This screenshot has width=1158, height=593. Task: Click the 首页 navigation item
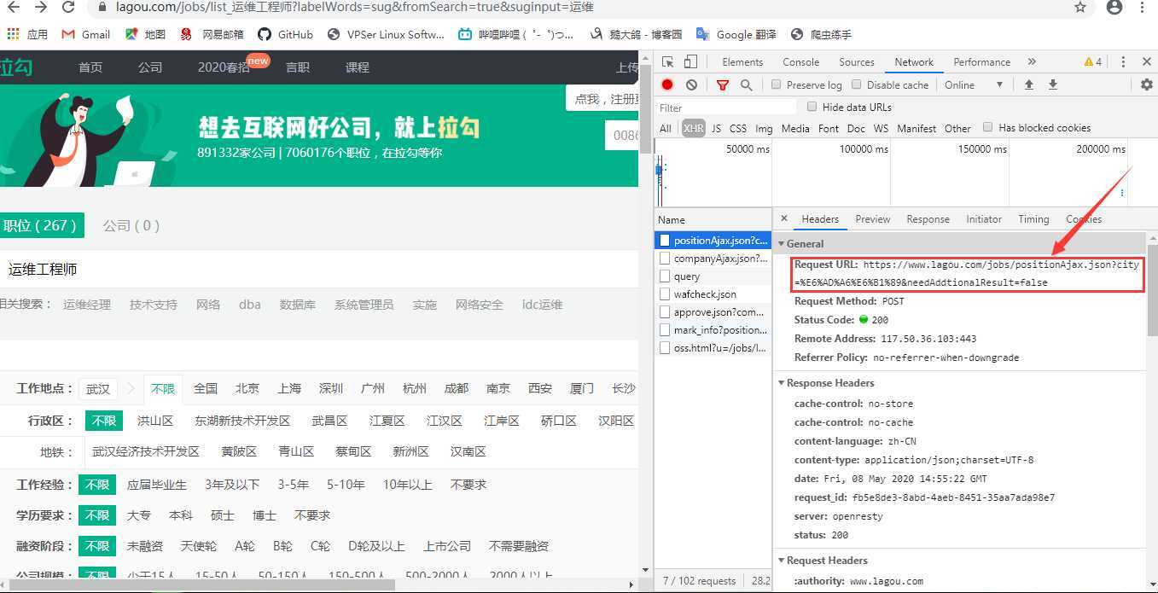(x=90, y=67)
